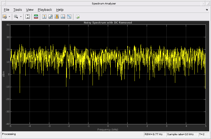Expand the configuration properties dropdown arrow
This screenshot has width=211, height=139.
pos(9,17)
